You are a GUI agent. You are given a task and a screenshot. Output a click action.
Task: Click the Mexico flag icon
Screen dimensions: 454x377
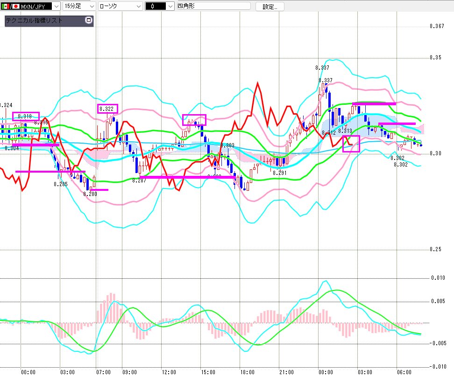[x=5, y=6]
